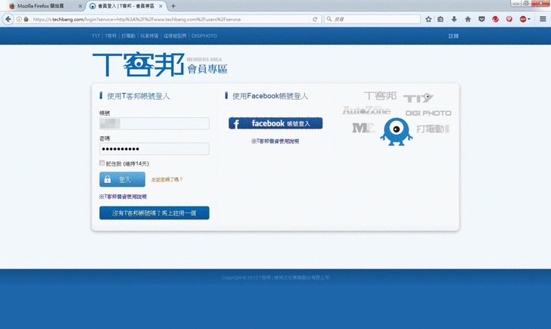The height and width of the screenshot is (329, 551).
Task: Open a new tab with plus button
Action: 173,6
